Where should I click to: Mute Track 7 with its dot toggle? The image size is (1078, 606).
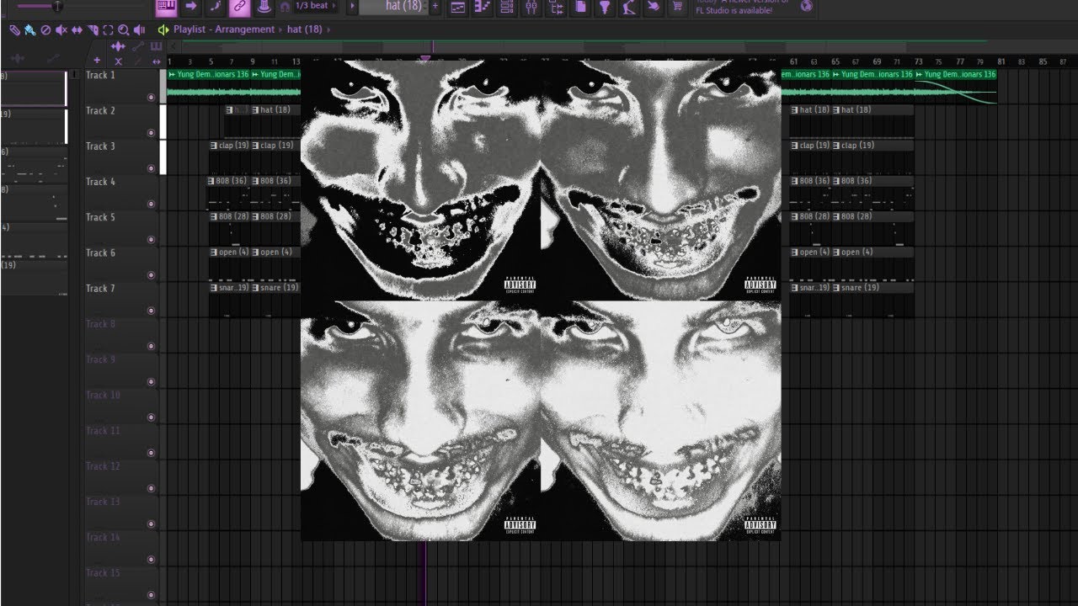152,310
